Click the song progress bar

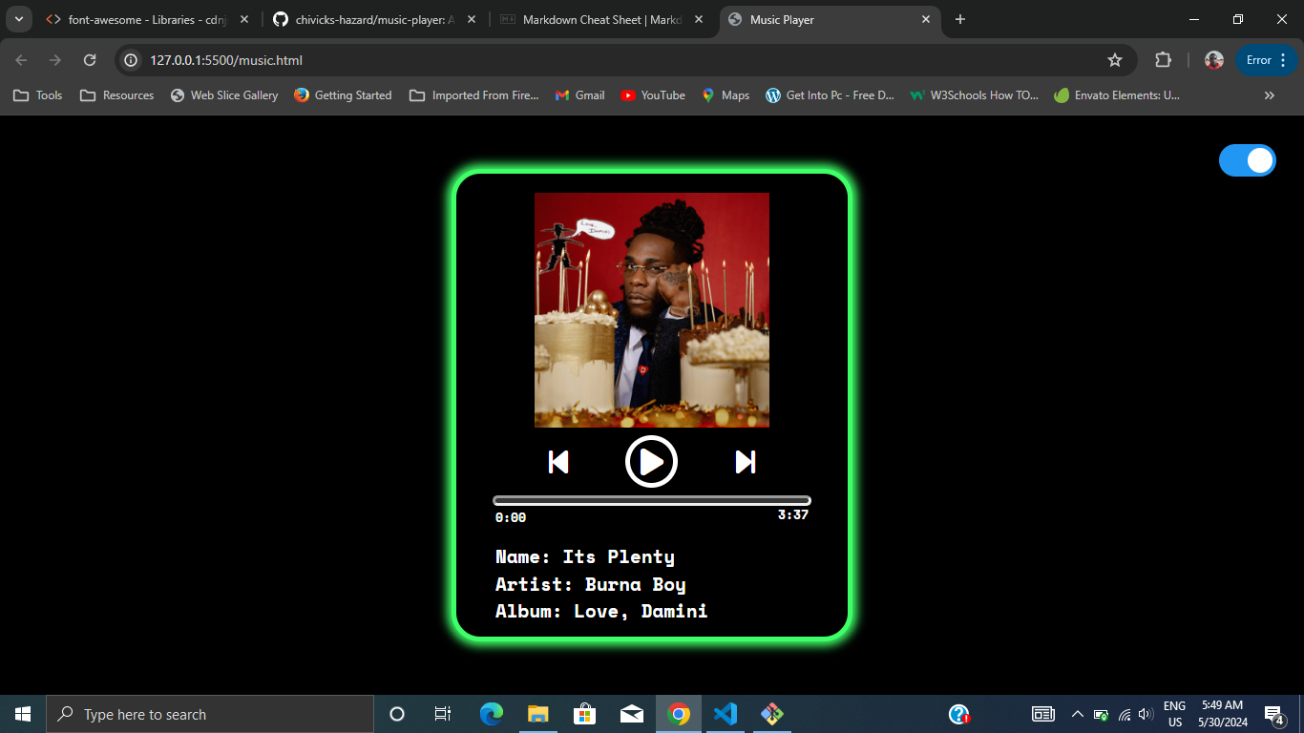652,500
